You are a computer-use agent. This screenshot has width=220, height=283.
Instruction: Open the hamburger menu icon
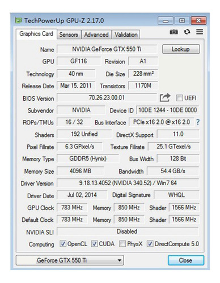pyautogui.click(x=200, y=32)
